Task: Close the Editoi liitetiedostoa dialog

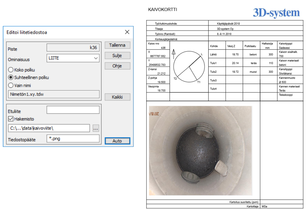Action: point(127,32)
